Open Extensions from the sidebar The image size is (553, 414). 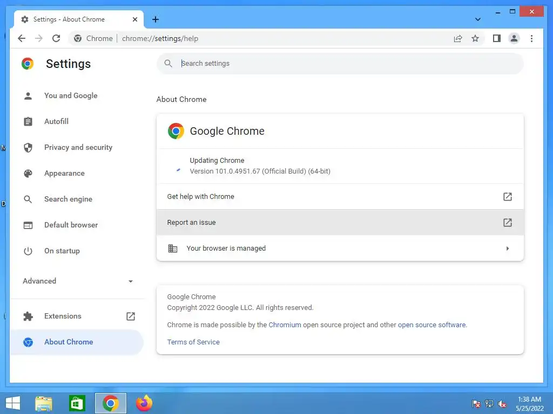(x=77, y=316)
